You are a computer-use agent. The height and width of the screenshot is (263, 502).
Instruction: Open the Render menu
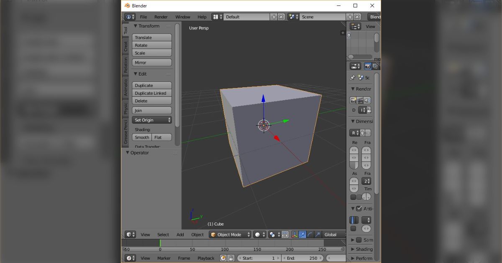[160, 17]
